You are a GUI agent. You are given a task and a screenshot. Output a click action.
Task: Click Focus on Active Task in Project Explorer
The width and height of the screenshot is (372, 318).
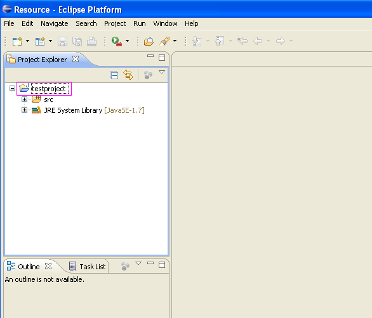point(148,75)
